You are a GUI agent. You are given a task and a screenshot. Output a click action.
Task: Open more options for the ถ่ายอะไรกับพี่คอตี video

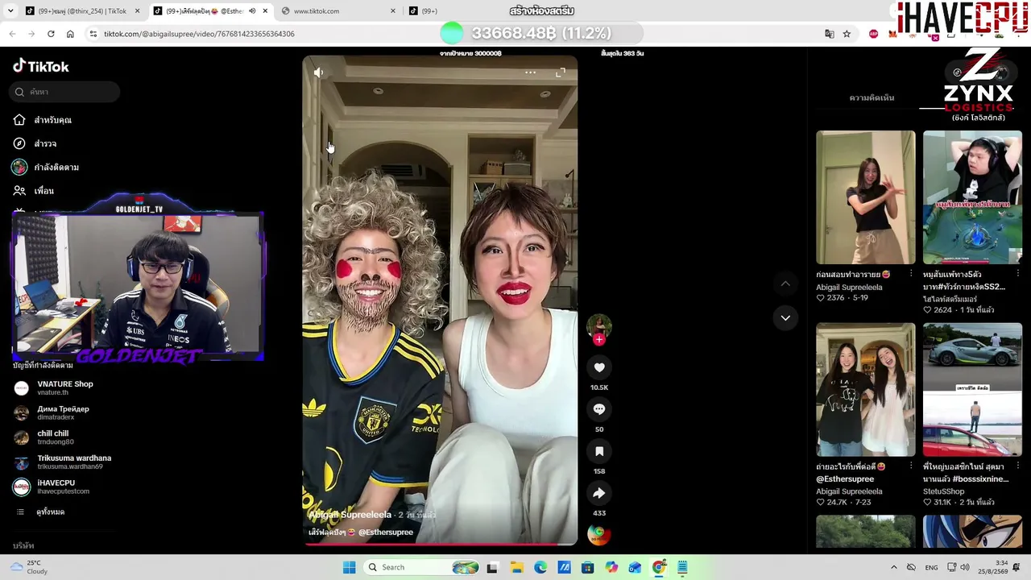911,466
